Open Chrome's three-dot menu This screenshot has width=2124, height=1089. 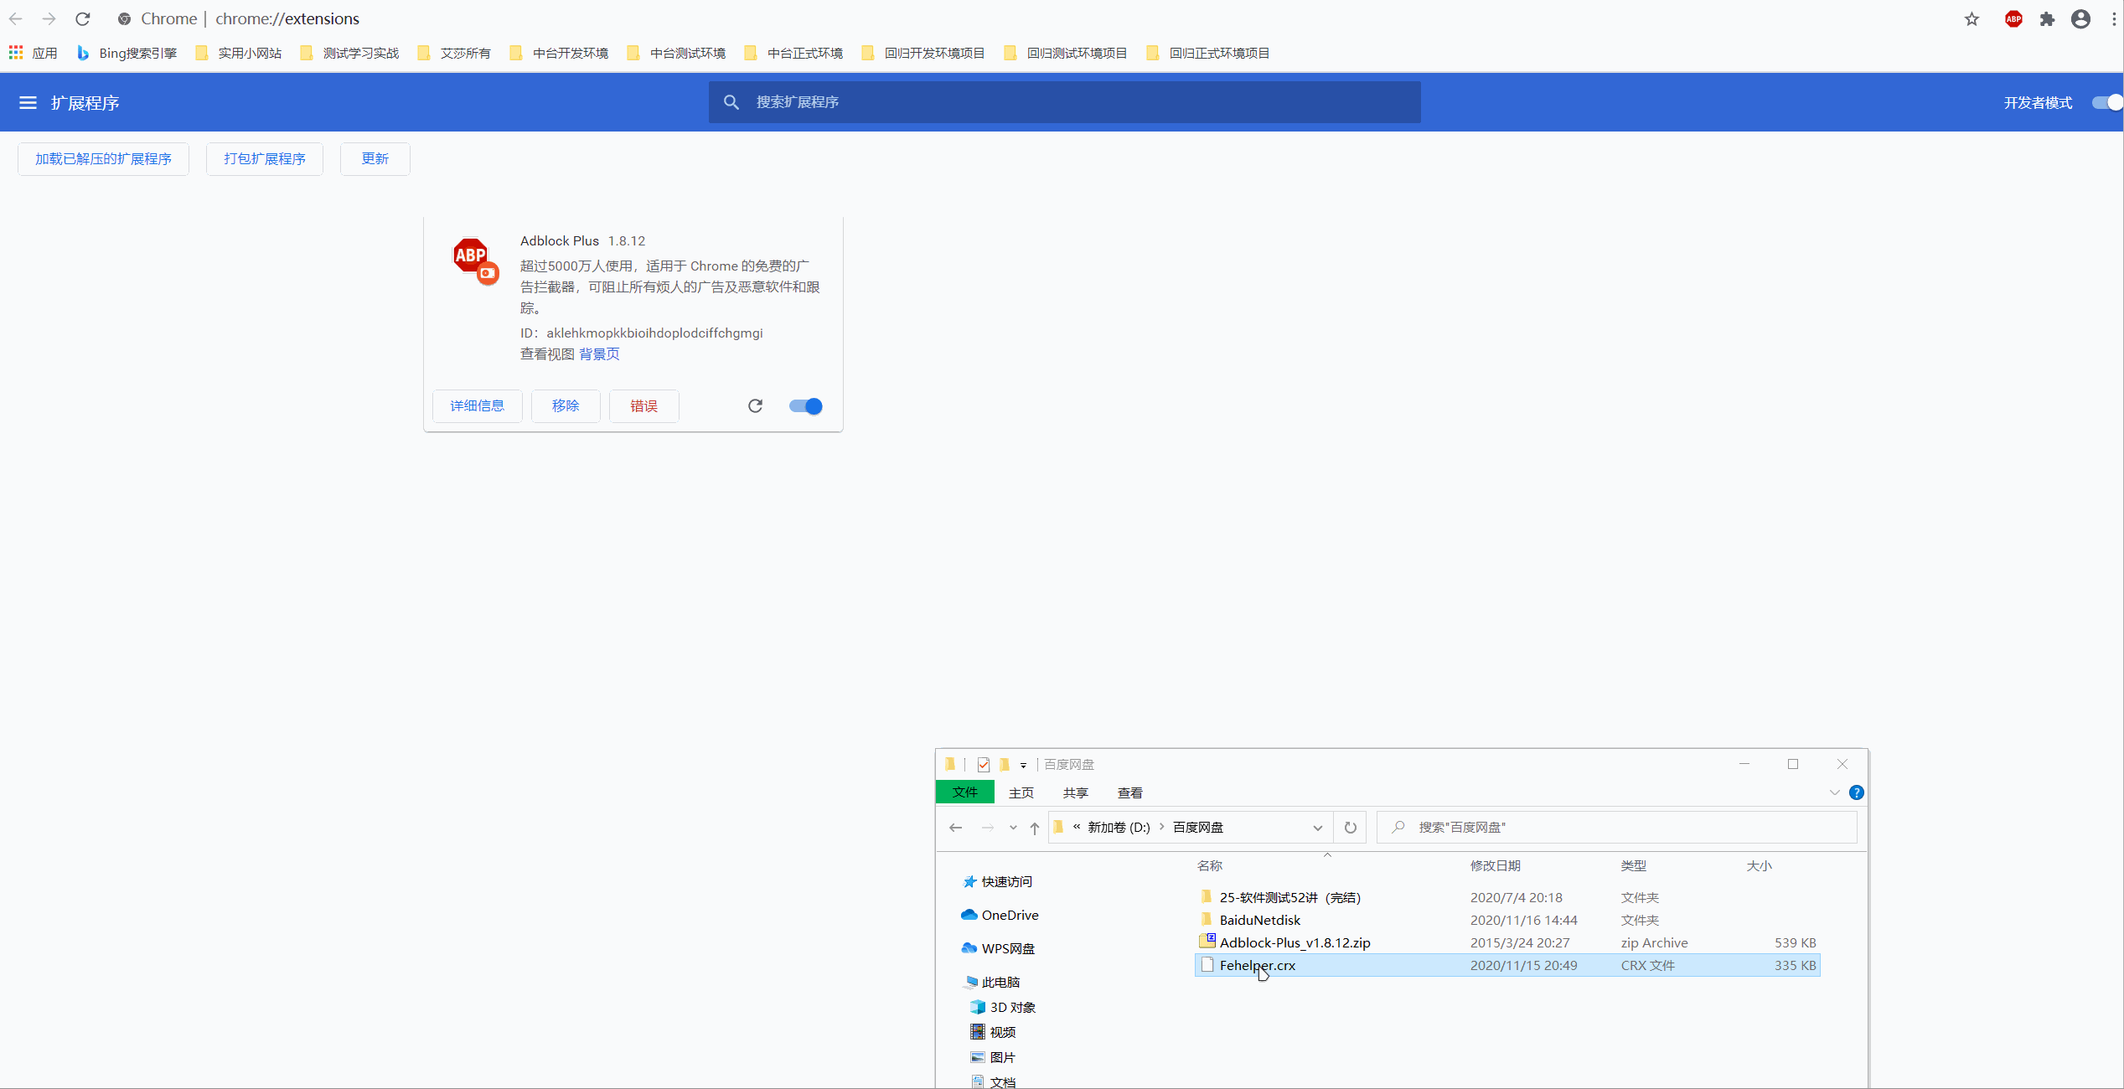click(2113, 18)
